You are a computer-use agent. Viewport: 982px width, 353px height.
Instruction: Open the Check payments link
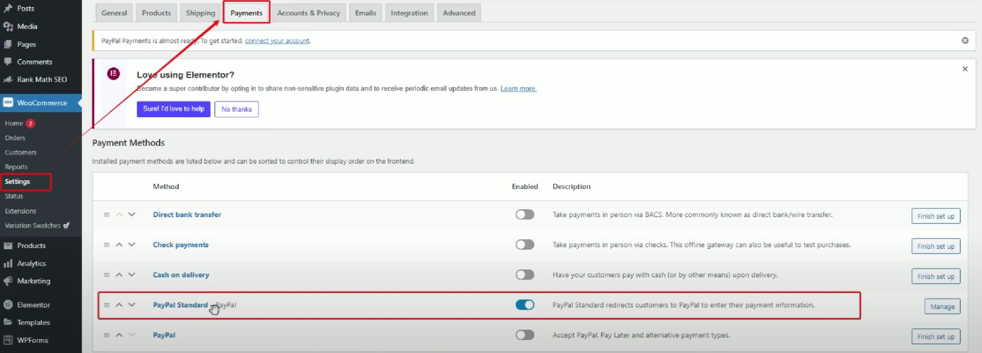pos(181,245)
